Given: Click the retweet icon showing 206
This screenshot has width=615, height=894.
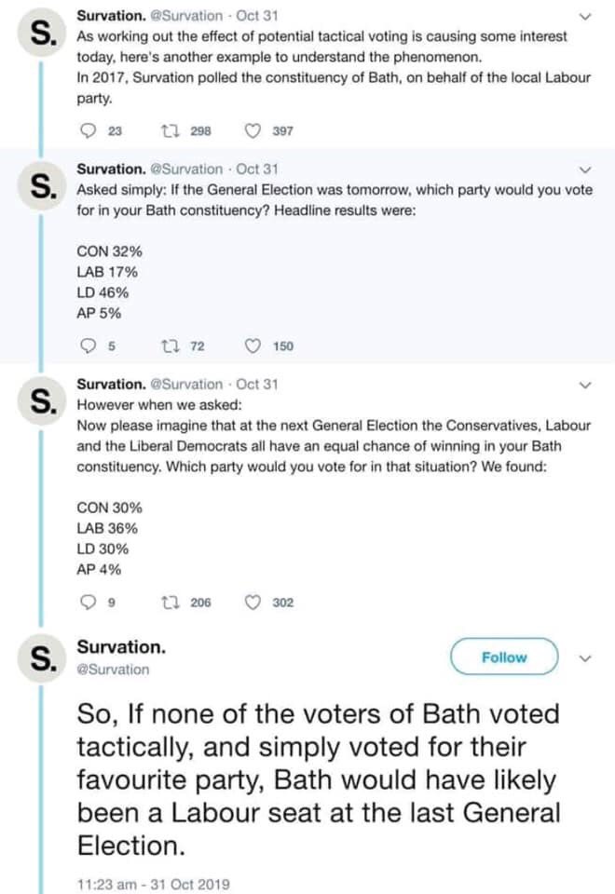Looking at the screenshot, I should pos(169,603).
